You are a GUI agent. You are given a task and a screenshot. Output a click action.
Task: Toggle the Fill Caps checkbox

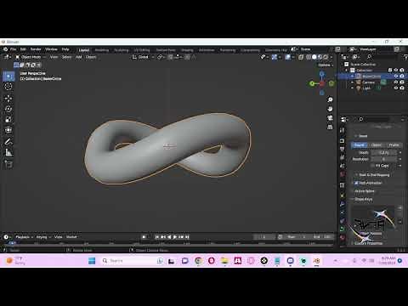tap(372, 166)
